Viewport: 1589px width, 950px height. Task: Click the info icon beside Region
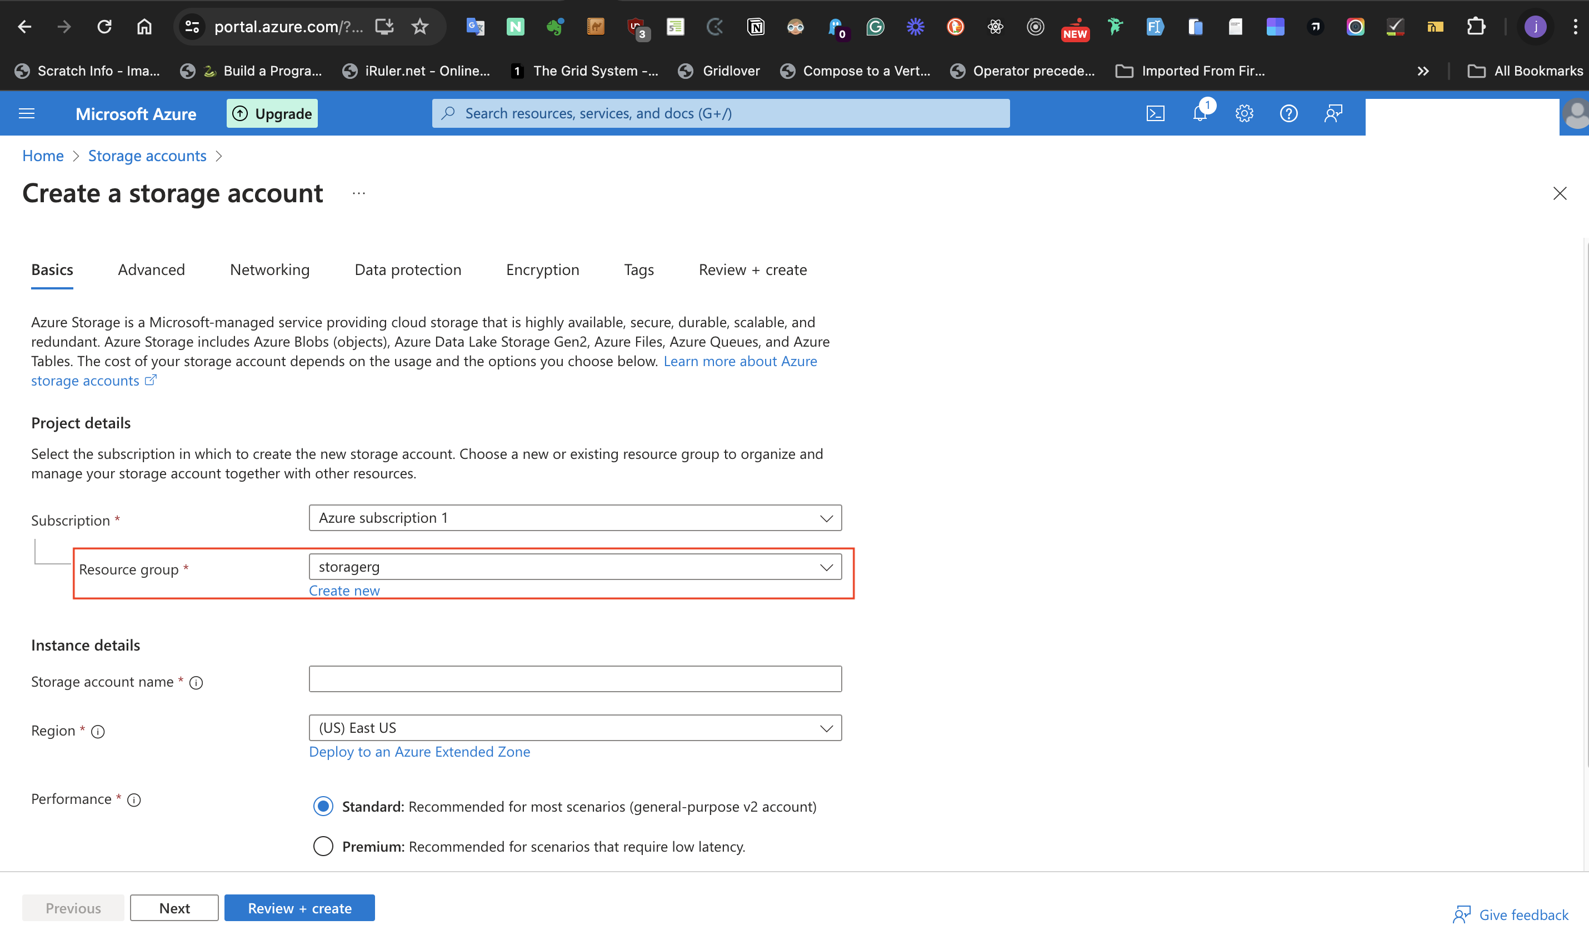tap(98, 732)
